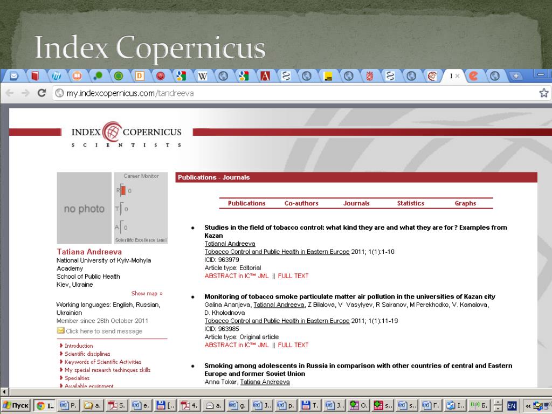
Task: Click the horizontal scrollbar left arrow
Action: click(x=4, y=391)
